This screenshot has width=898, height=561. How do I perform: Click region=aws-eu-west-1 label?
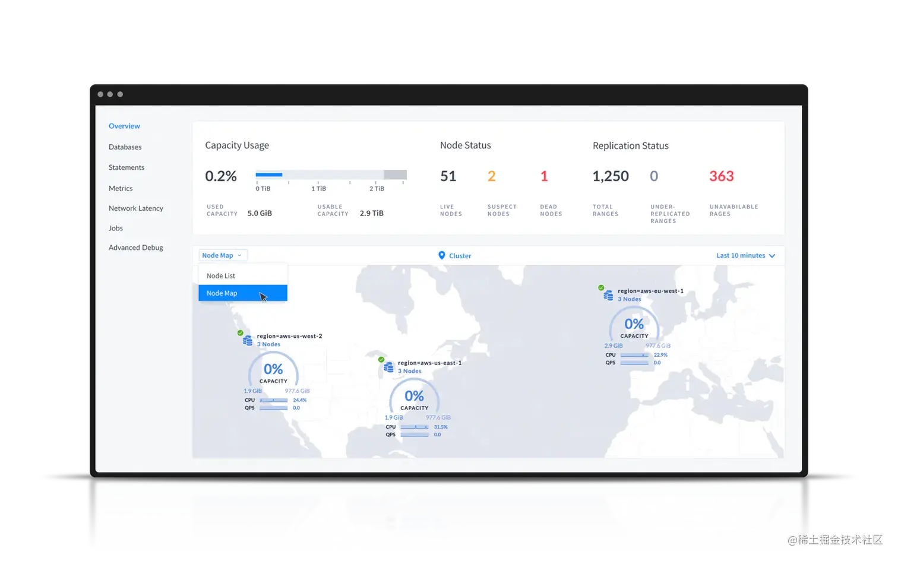coord(650,291)
